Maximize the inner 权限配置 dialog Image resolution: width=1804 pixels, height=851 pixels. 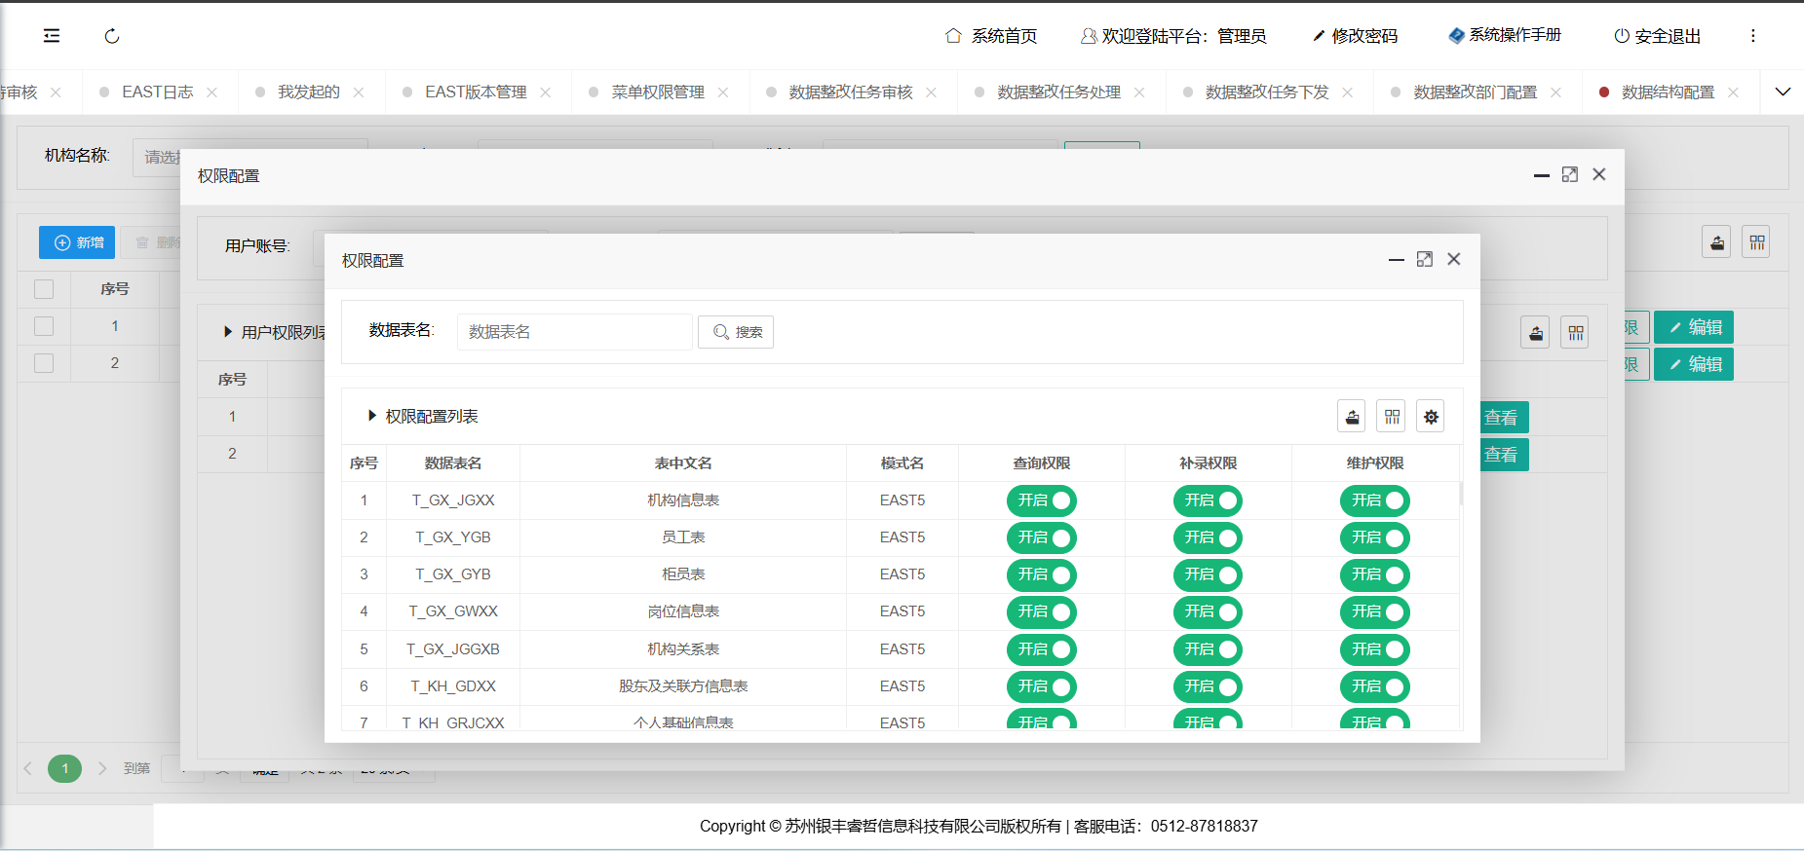click(1424, 259)
